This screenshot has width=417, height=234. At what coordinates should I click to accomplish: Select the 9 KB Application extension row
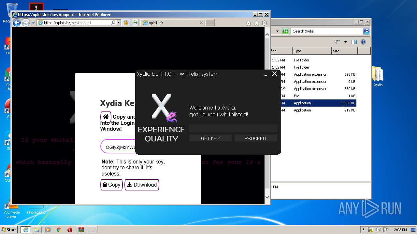click(313, 82)
